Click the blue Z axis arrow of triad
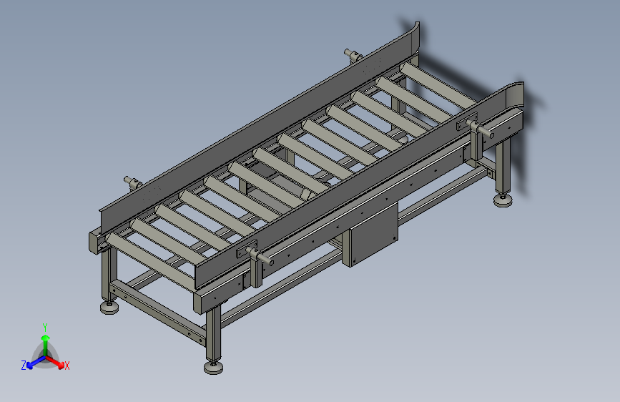Image resolution: width=620 pixels, height=402 pixels. (x=34, y=363)
